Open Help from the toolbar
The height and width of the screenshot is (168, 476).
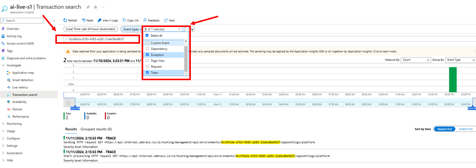166,21
